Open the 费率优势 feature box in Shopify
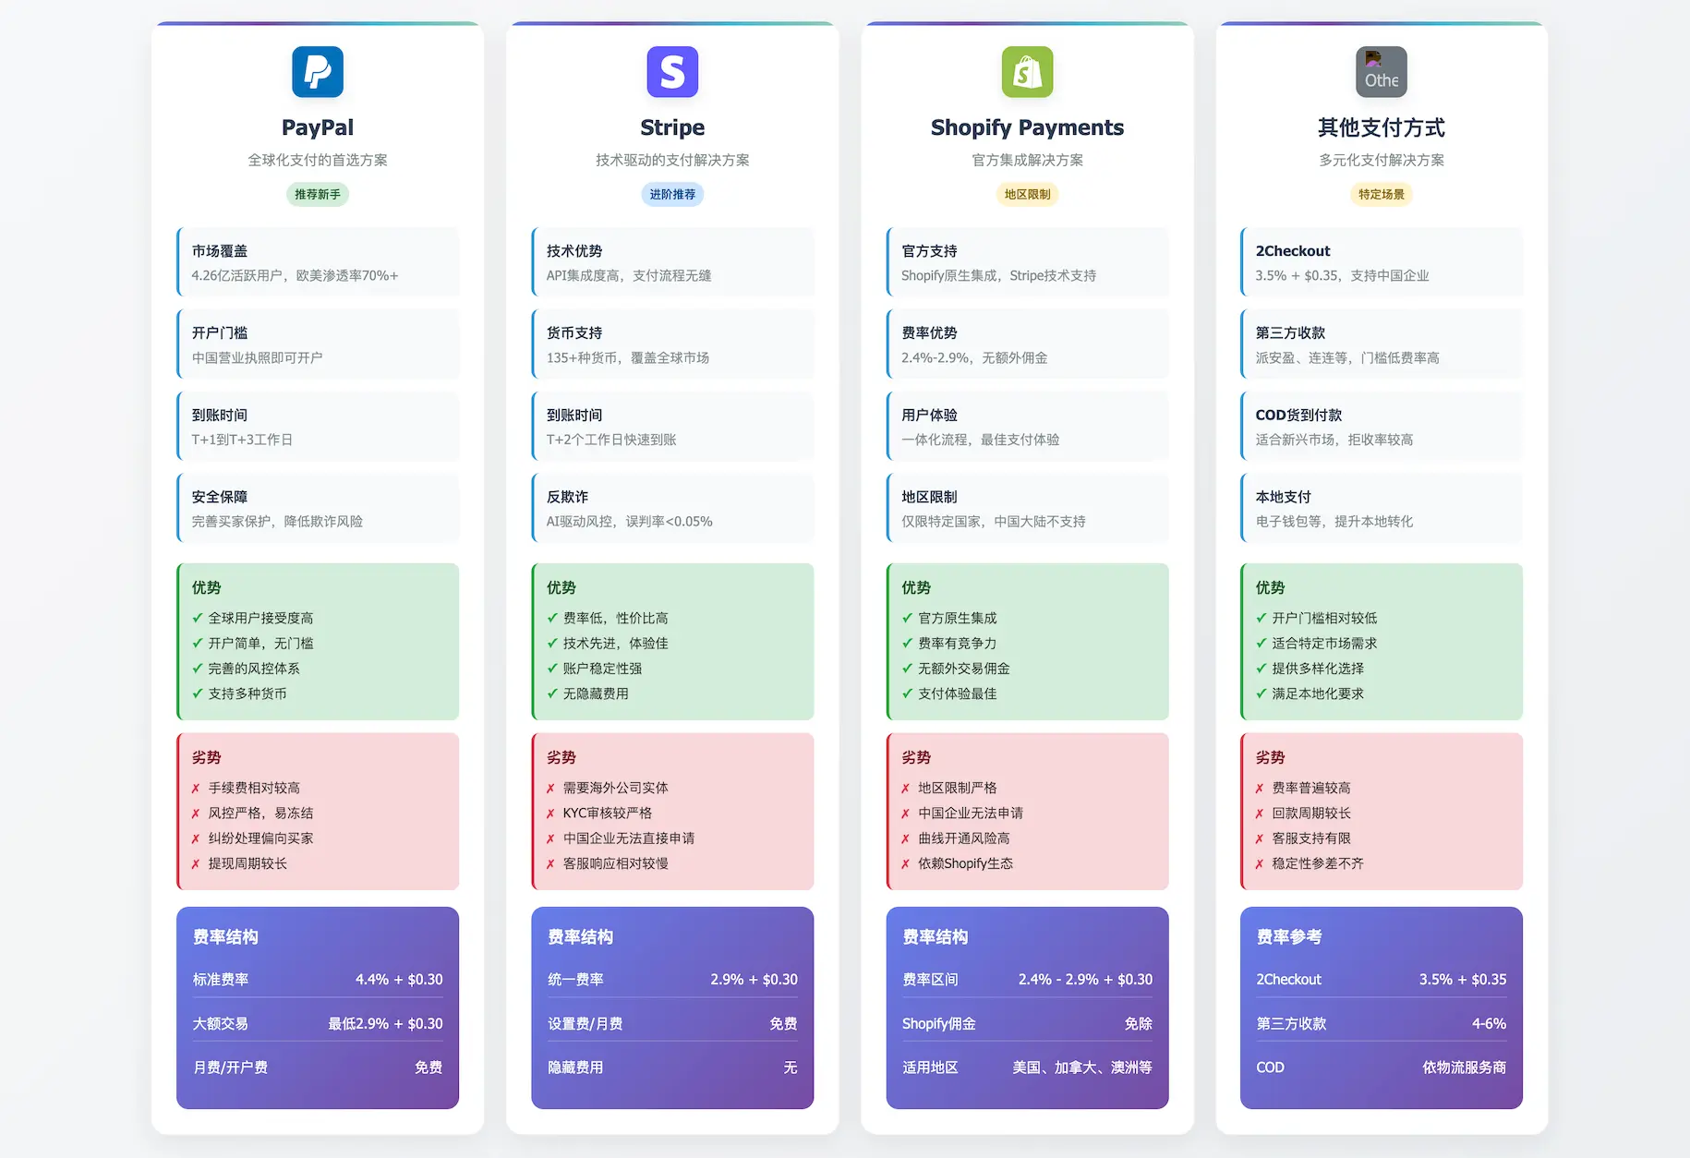1690x1158 pixels. pos(1027,344)
